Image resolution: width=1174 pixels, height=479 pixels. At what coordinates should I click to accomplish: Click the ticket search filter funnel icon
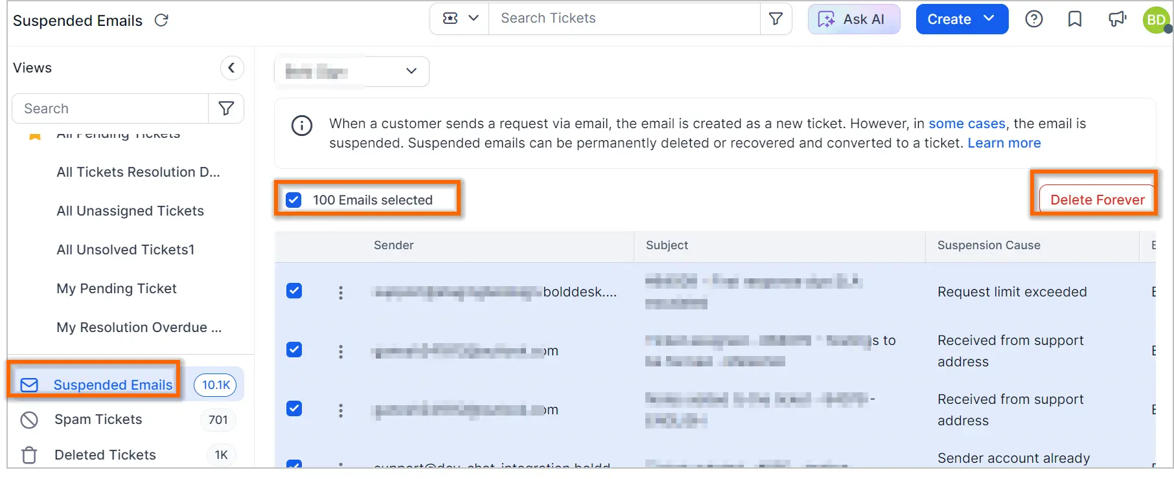click(776, 19)
